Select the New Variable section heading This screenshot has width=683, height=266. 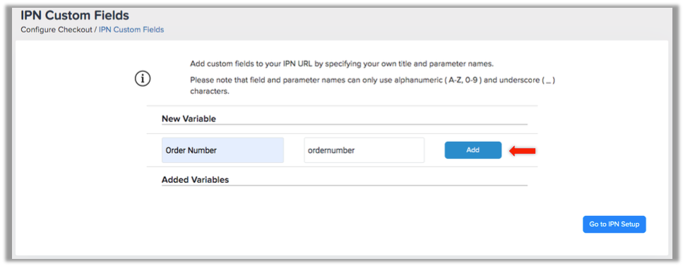point(189,119)
